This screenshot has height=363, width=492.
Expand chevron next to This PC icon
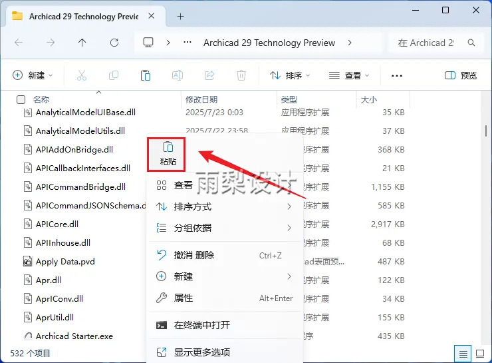point(168,43)
